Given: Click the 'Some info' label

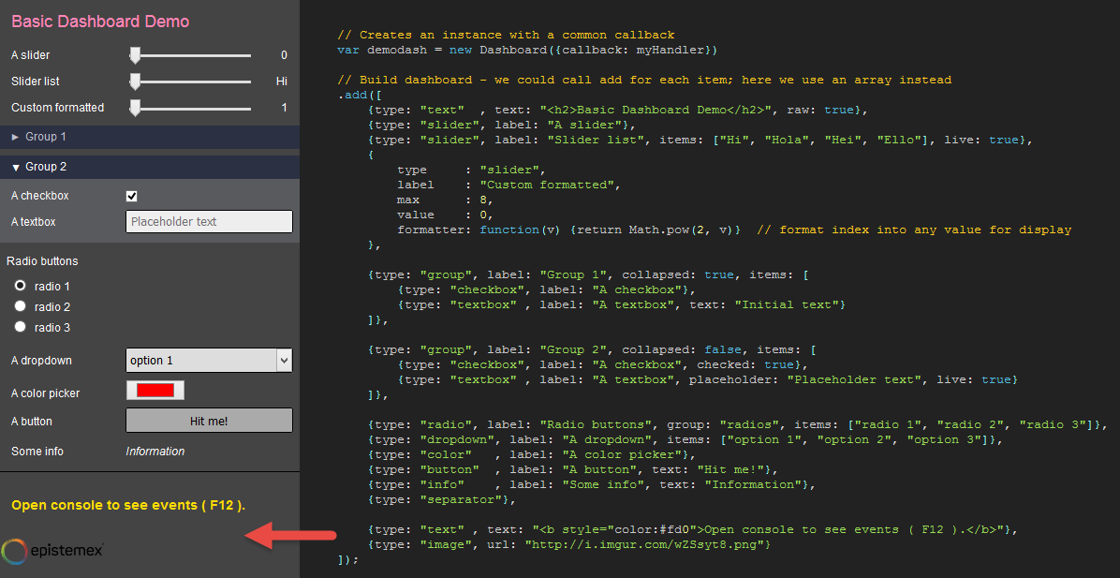Looking at the screenshot, I should pos(37,452).
